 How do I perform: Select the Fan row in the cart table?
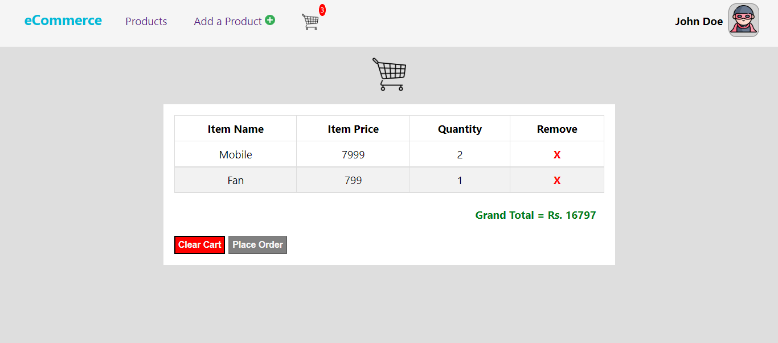click(x=235, y=179)
